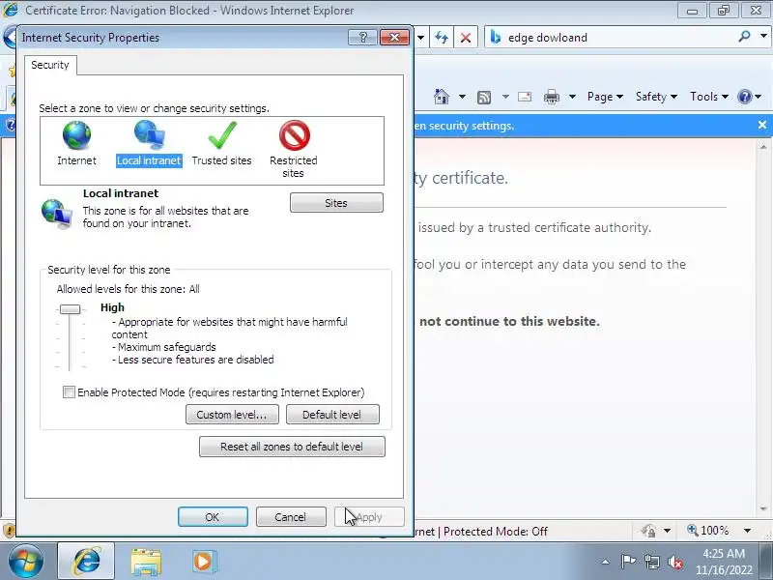The width and height of the screenshot is (773, 580).
Task: Show hidden tray icons arrow
Action: (x=605, y=562)
